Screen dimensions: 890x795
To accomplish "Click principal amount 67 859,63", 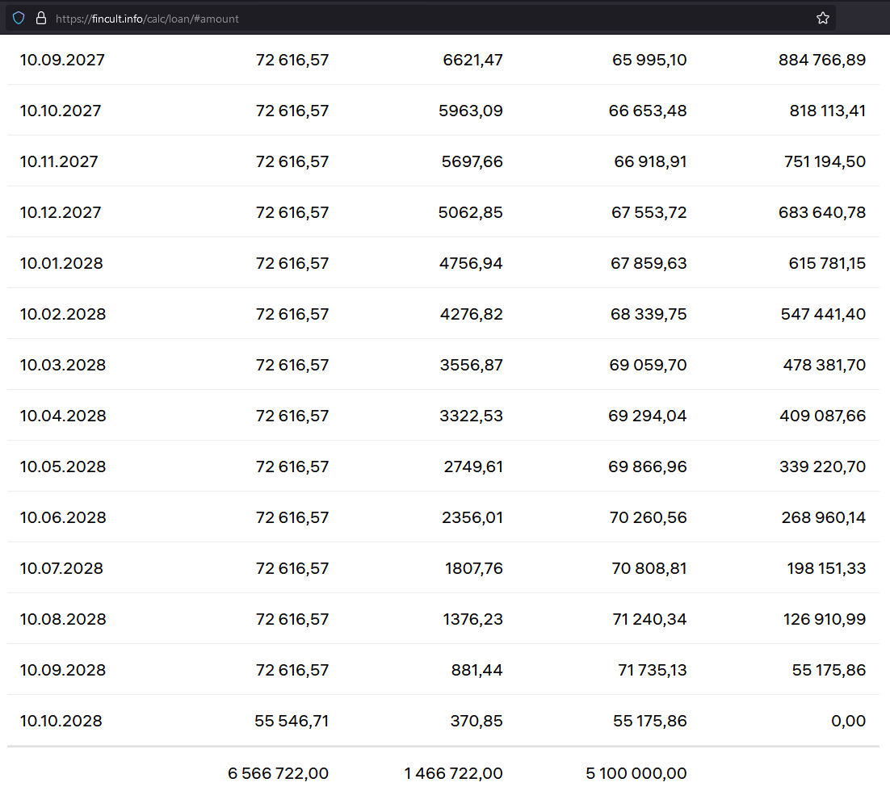I will point(649,263).
